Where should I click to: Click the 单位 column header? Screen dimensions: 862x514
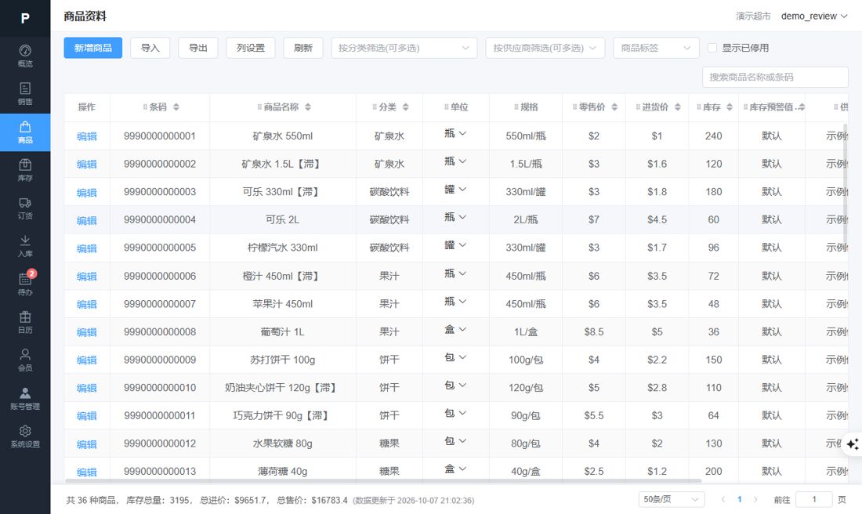456,107
